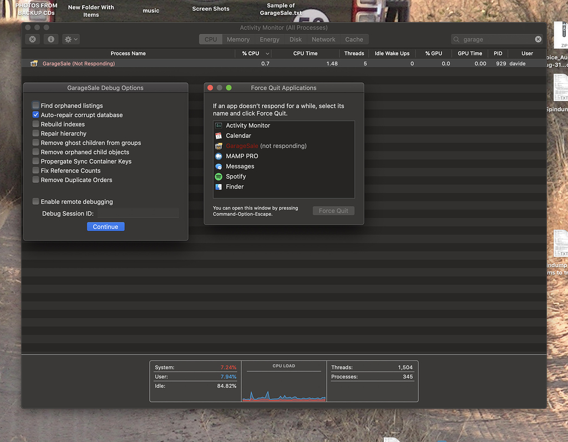568x442 pixels.
Task: Sort by Idle Wake Ups column
Action: point(392,53)
